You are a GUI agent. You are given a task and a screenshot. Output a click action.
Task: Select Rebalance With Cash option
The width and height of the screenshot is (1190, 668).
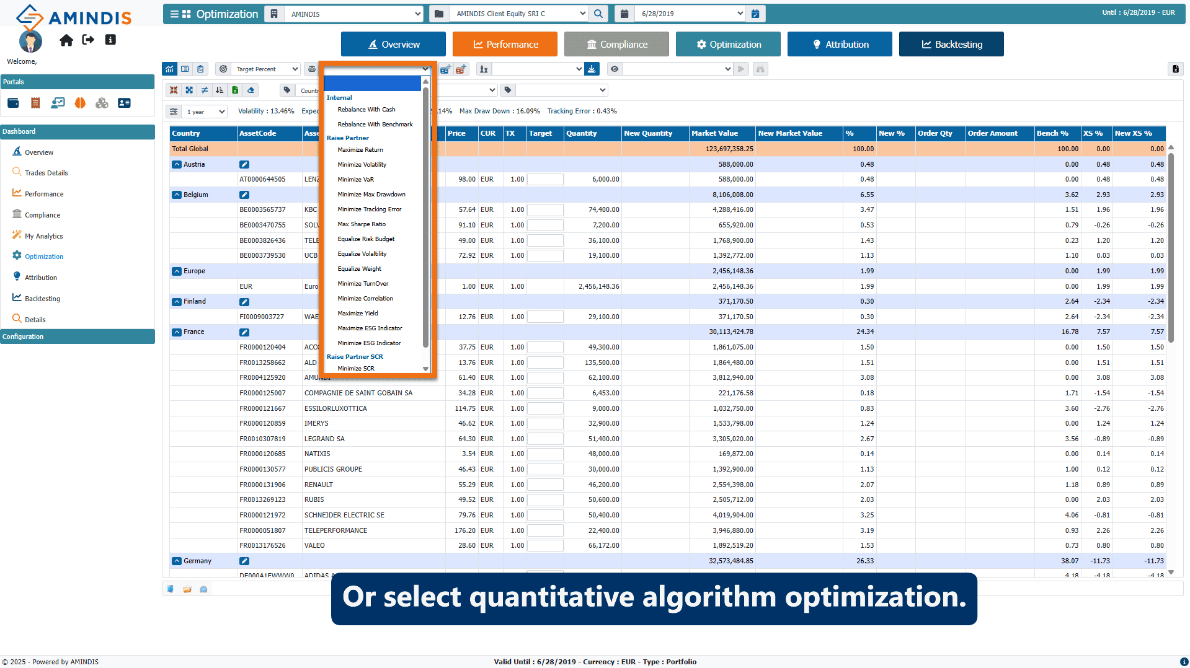click(366, 110)
